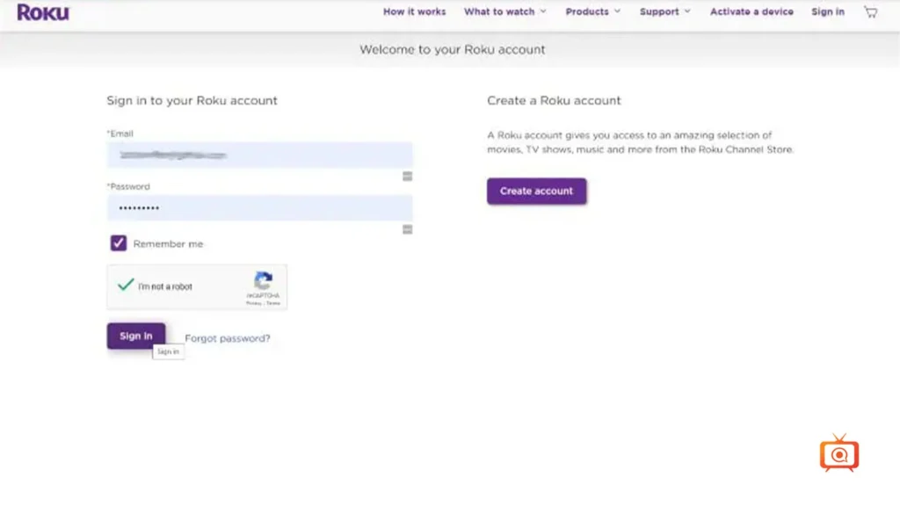Go to Activate a device
900x506 pixels.
pos(751,11)
